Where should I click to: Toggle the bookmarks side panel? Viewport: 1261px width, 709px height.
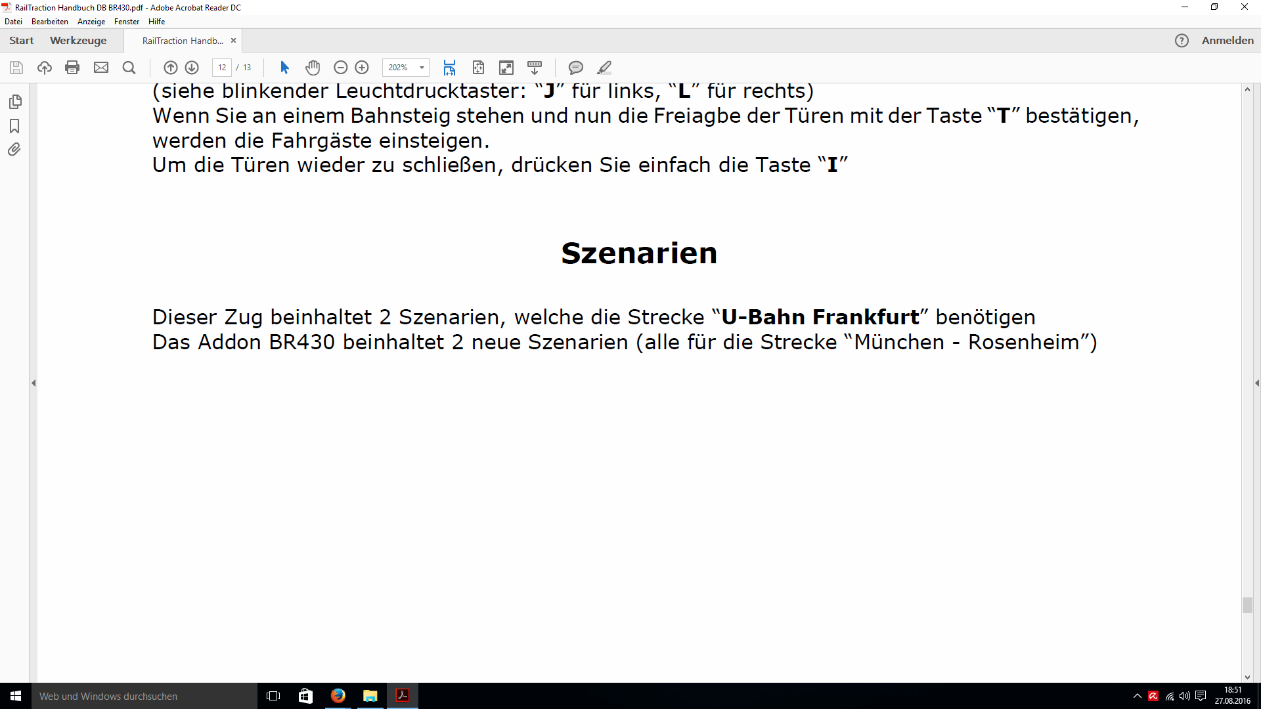click(14, 126)
